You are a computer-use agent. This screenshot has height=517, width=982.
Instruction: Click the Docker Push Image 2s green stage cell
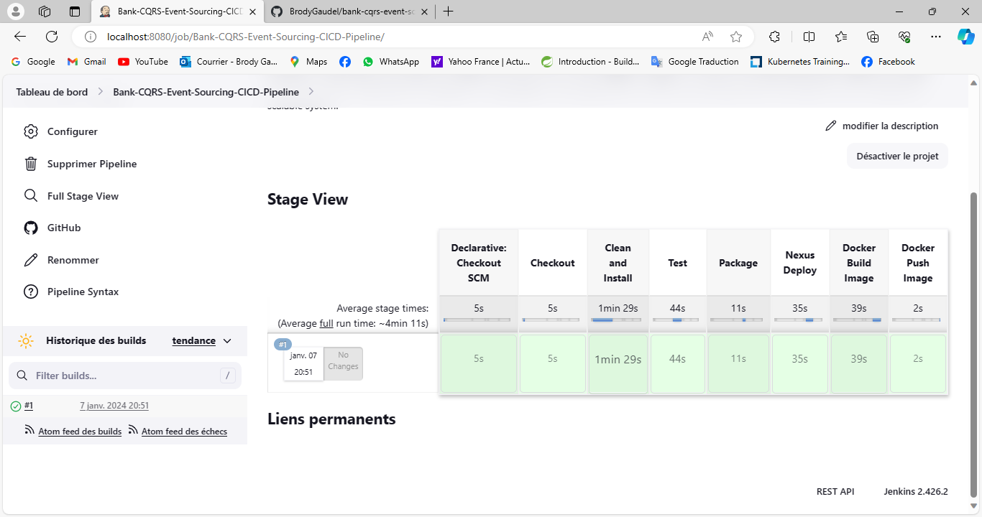point(918,363)
